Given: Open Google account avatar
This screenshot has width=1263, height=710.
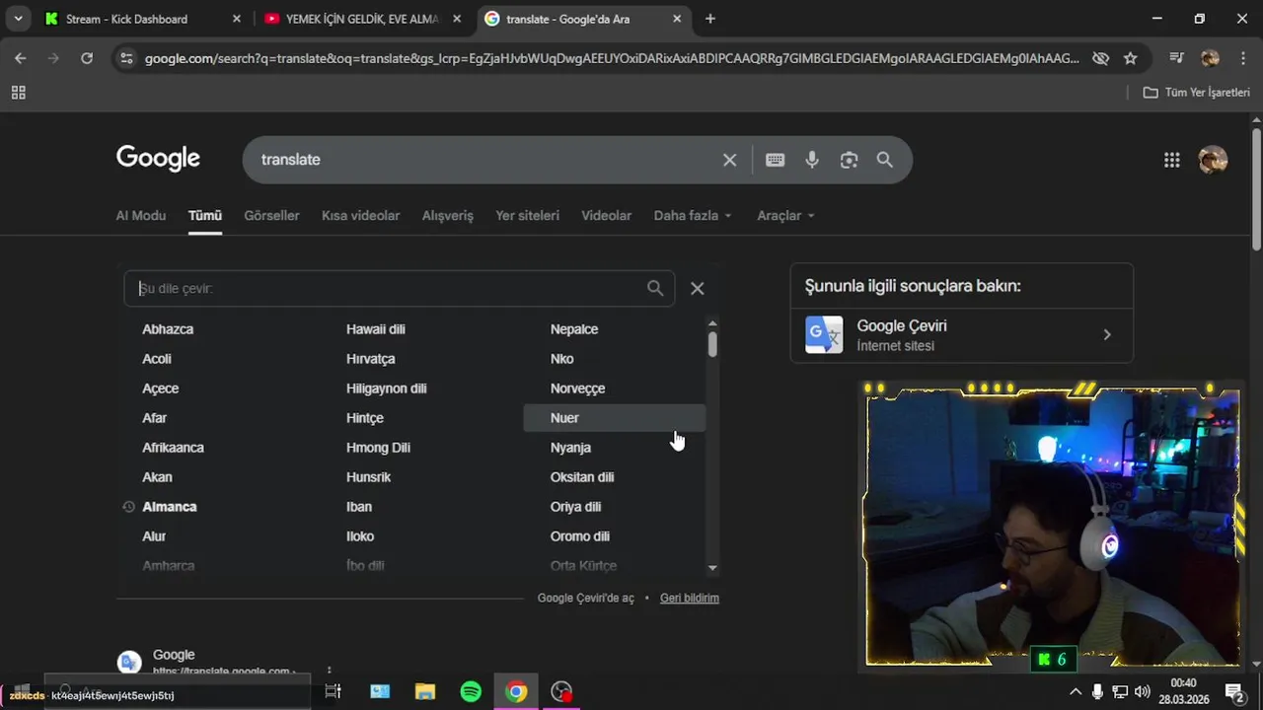Looking at the screenshot, I should point(1213,160).
